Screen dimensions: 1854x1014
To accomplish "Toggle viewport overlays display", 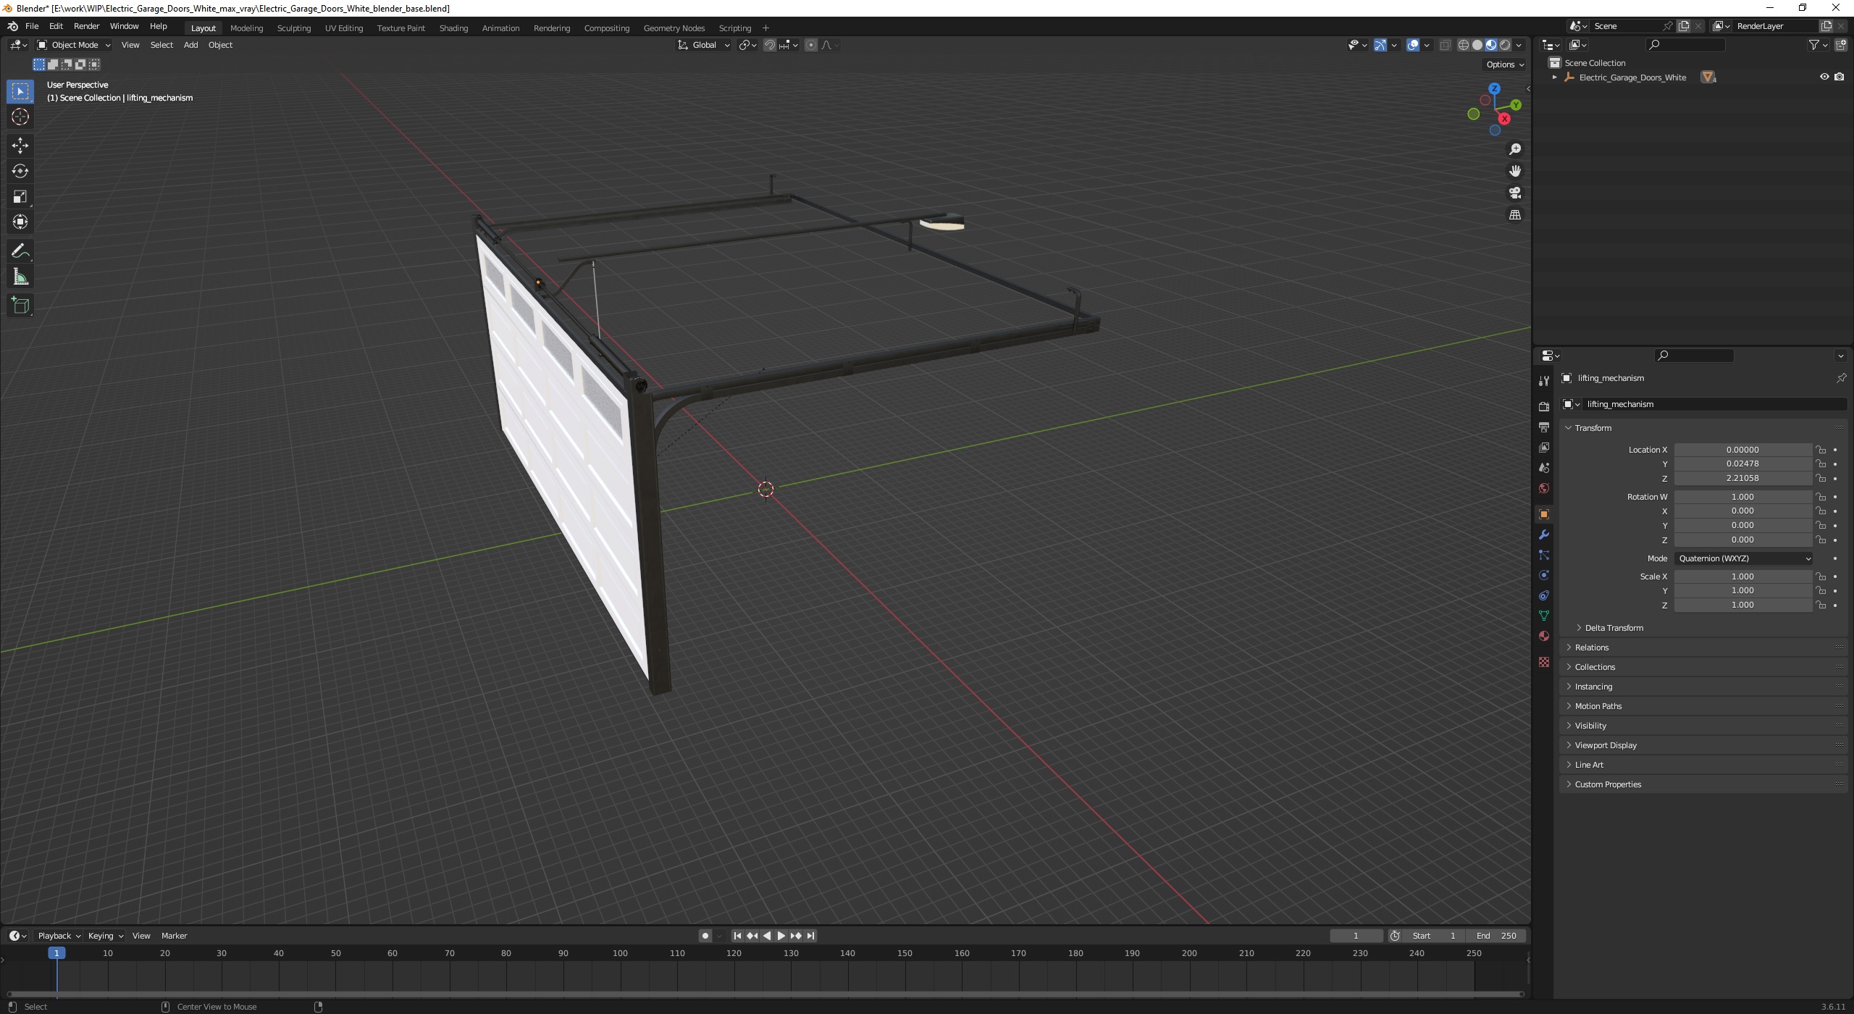I will point(1413,45).
